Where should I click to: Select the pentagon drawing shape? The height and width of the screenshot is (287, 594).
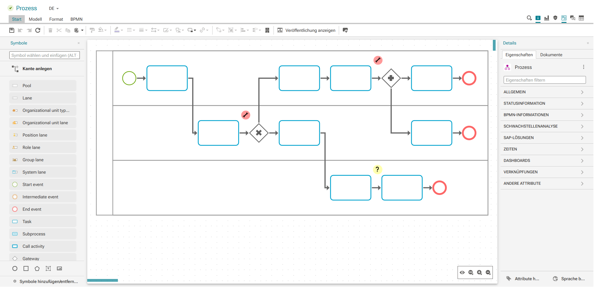(x=37, y=269)
